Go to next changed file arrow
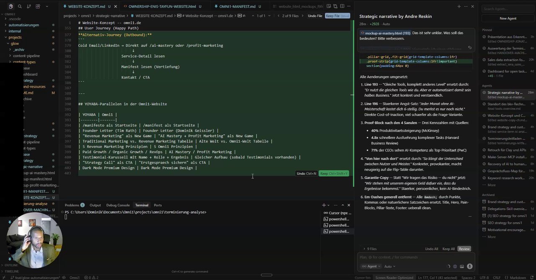Viewport: 536px width, 280px height. (304, 16)
